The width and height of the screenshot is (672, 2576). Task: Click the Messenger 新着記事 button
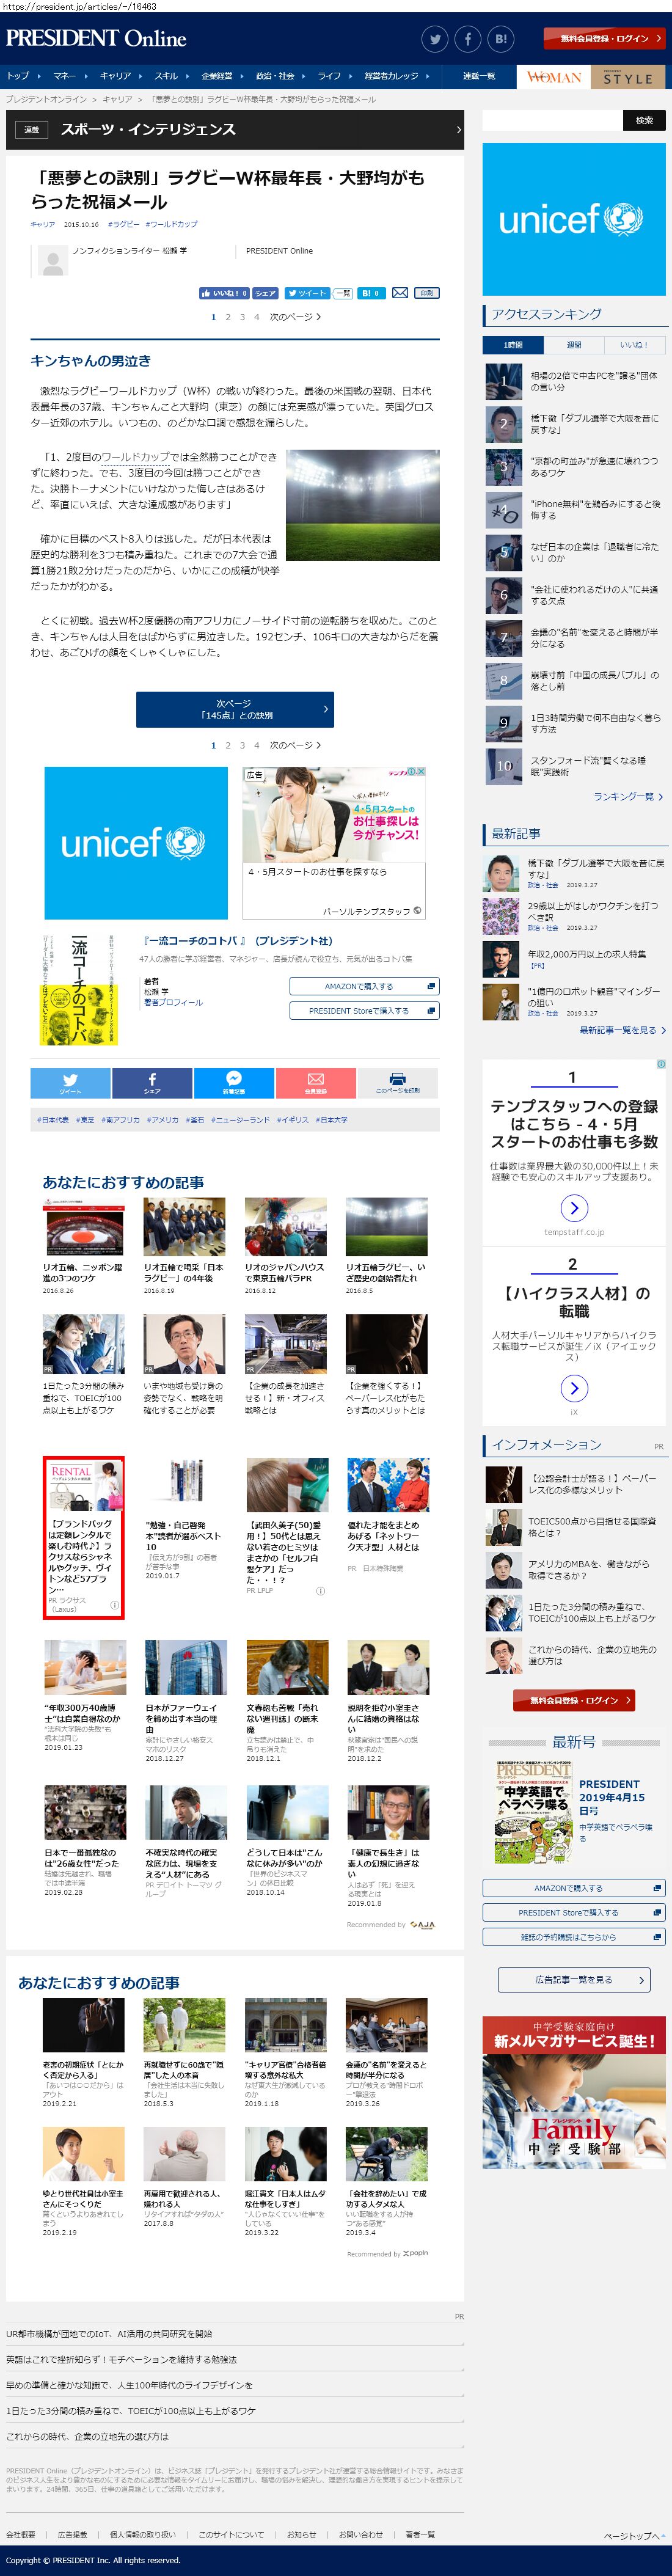[234, 1083]
